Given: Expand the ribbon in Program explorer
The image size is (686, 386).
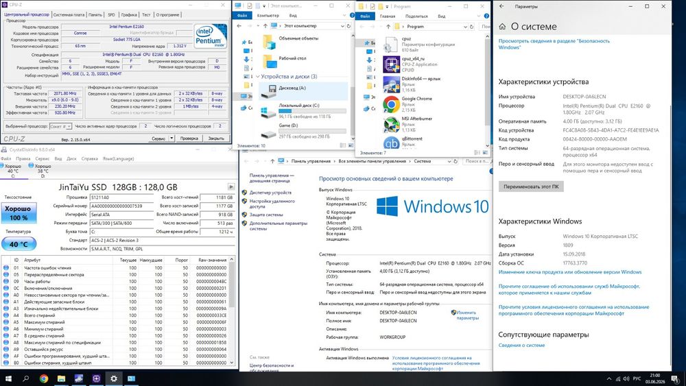Looking at the screenshot, I should [480, 16].
